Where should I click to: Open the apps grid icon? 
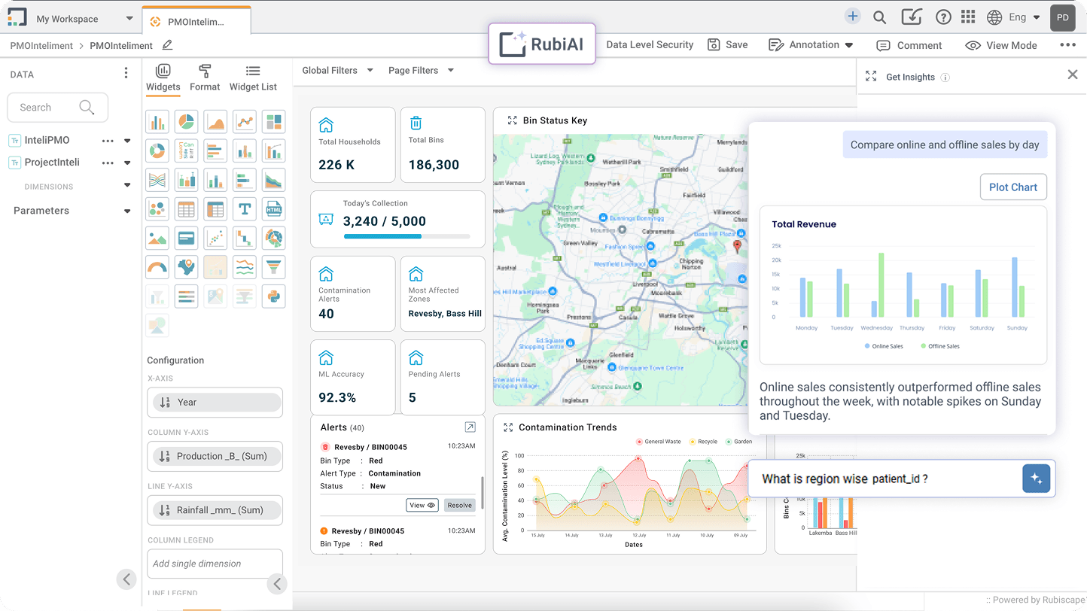click(968, 17)
